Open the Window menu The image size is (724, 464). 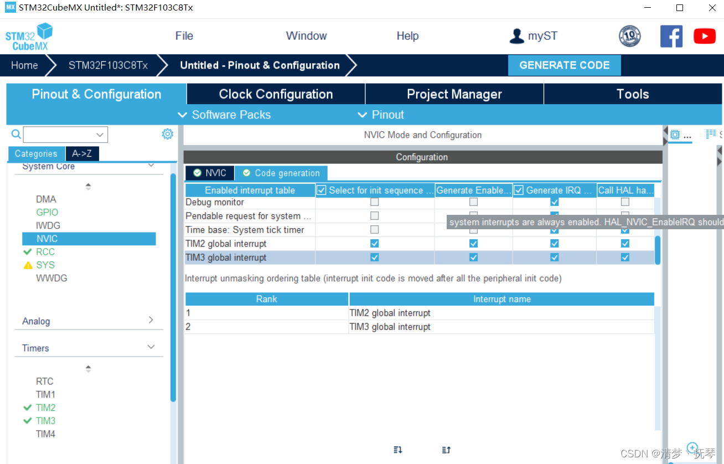click(306, 36)
